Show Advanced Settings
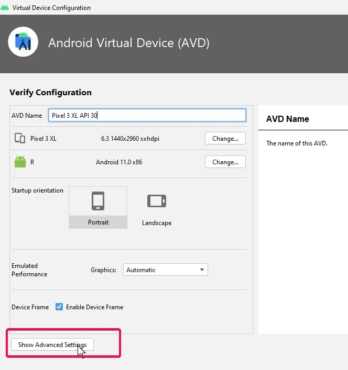The height and width of the screenshot is (370, 348). pyautogui.click(x=52, y=344)
